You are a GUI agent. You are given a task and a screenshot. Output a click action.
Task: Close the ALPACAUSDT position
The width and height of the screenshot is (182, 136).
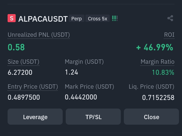151,117
